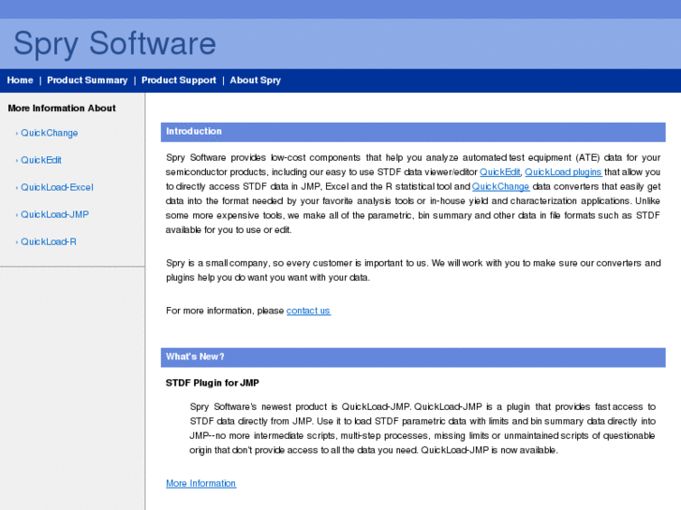Select About Spry in the nav bar

click(256, 80)
